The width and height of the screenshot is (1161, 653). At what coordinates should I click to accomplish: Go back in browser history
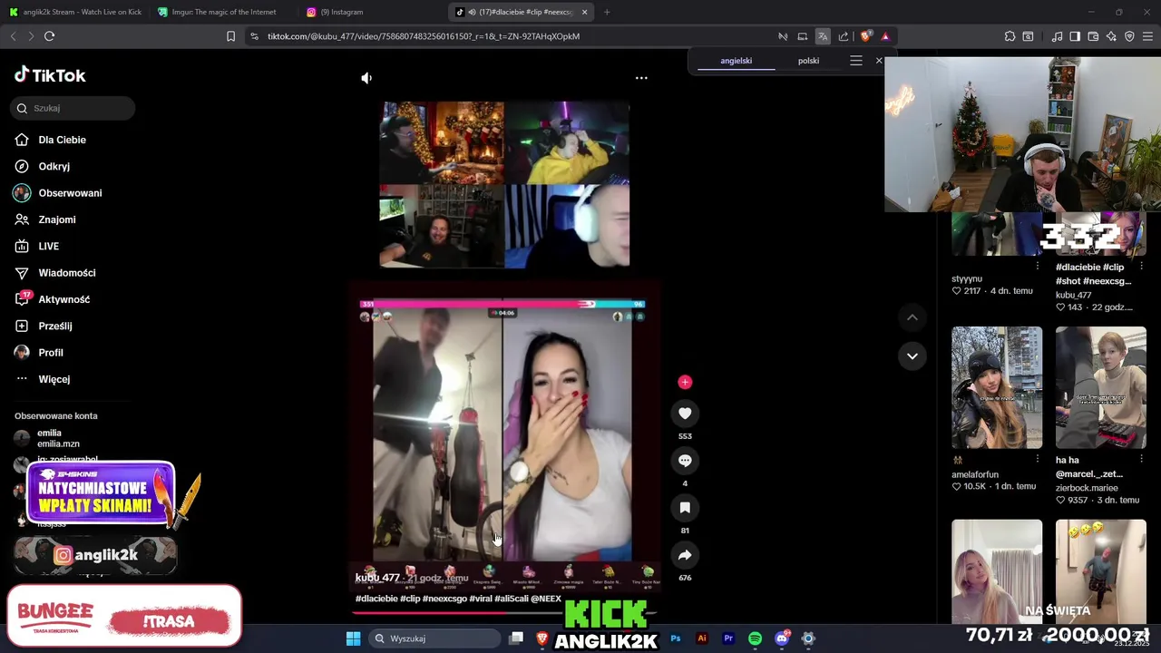coord(13,36)
